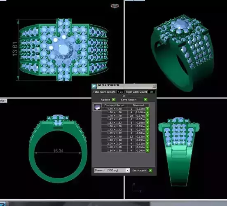Click the green arrow on the 1.80 X 1.80 row
Screen dimensions: 227x206
click(x=147, y=150)
